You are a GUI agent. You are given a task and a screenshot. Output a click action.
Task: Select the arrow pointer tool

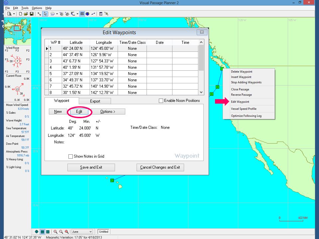pyautogui.click(x=45, y=14)
